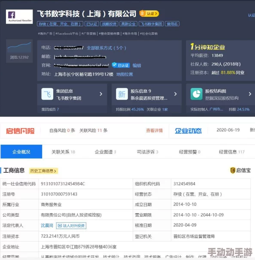This screenshot has width=255, height=260.
Task: Expand the 股权结构图 card chevron
Action: click(250, 94)
